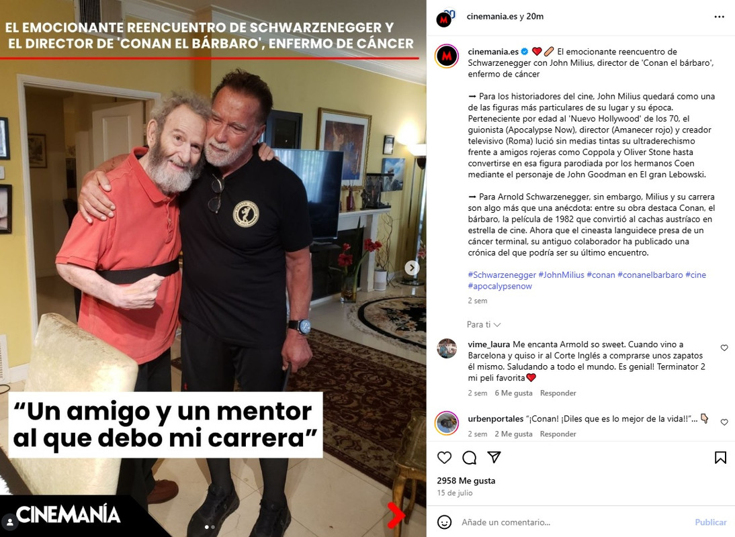Viewport: 735px width, 537px height.
Task: Save the post with the bookmark icon
Action: click(x=720, y=457)
